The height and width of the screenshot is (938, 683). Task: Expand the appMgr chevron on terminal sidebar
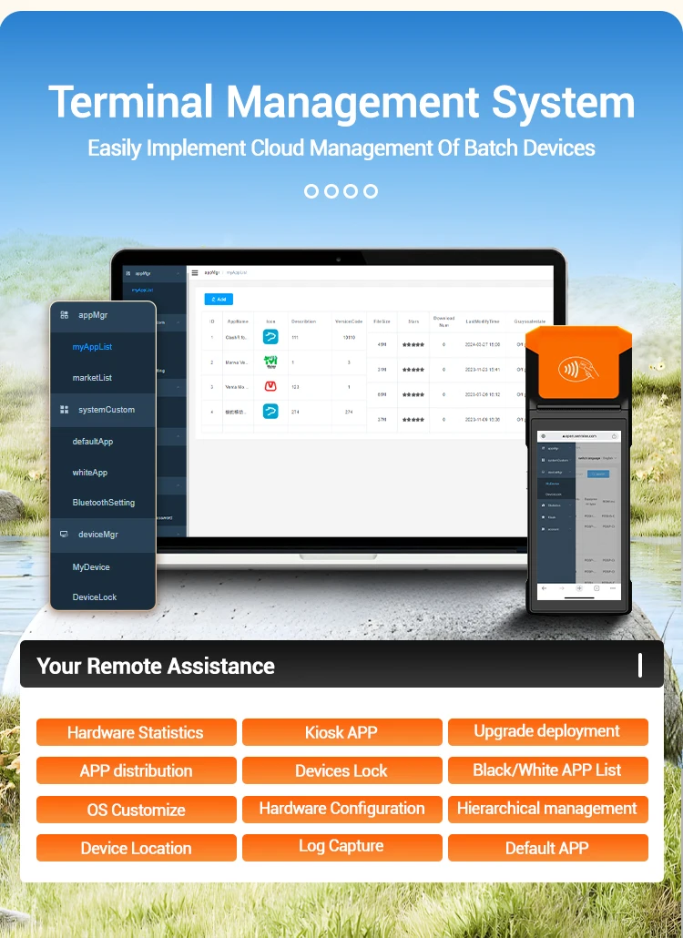coord(570,447)
